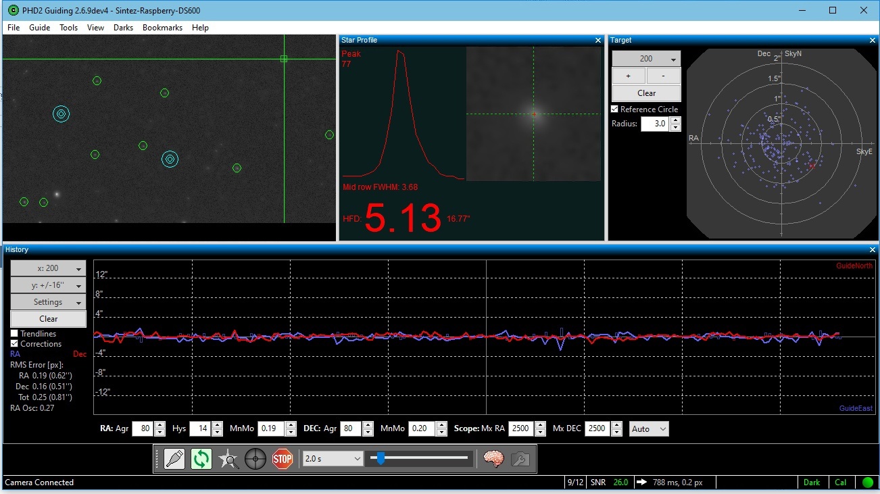880x494 pixels.
Task: Toggle the Reference Circle checkbox
Action: click(x=614, y=109)
